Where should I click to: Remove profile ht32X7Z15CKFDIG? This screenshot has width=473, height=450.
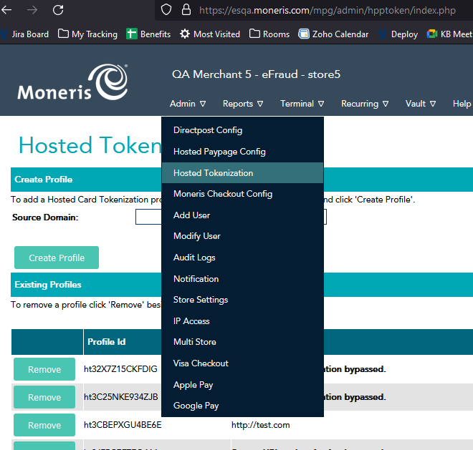(x=44, y=369)
